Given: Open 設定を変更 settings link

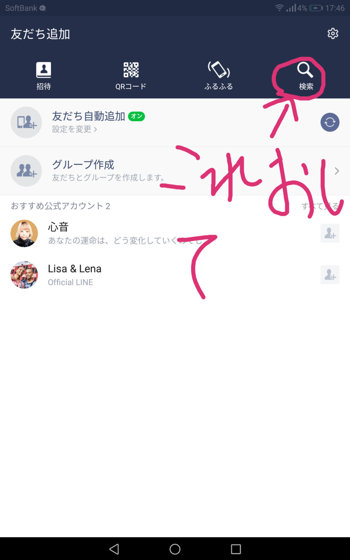Looking at the screenshot, I should [74, 129].
